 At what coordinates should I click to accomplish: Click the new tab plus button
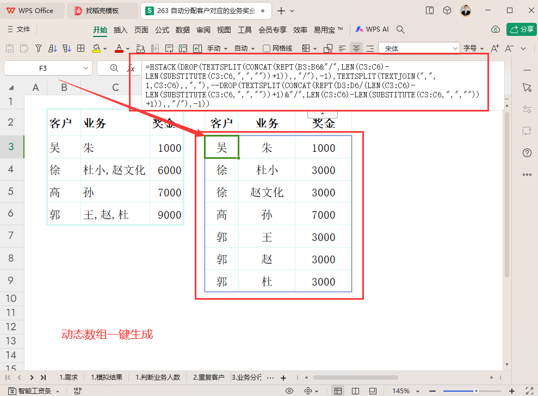pos(281,11)
